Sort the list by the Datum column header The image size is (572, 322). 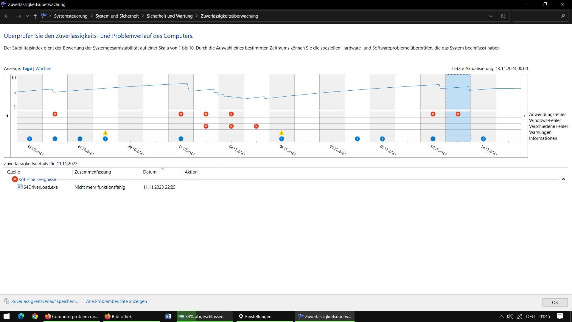point(150,172)
